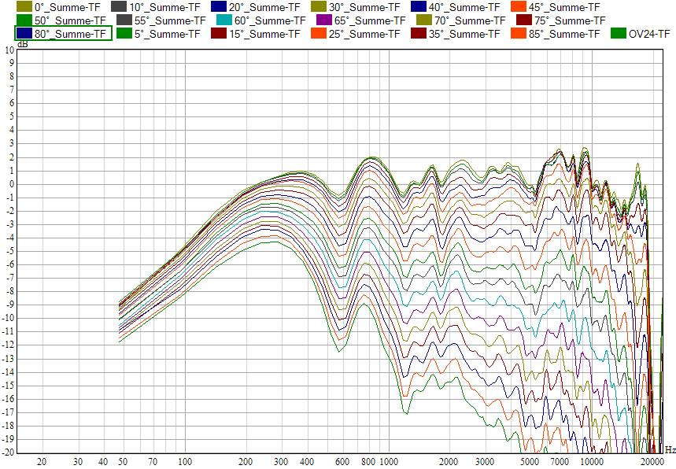This screenshot has width=676, height=469.
Task: Click the 75°_Summe-TF color swatch
Action: click(x=524, y=20)
